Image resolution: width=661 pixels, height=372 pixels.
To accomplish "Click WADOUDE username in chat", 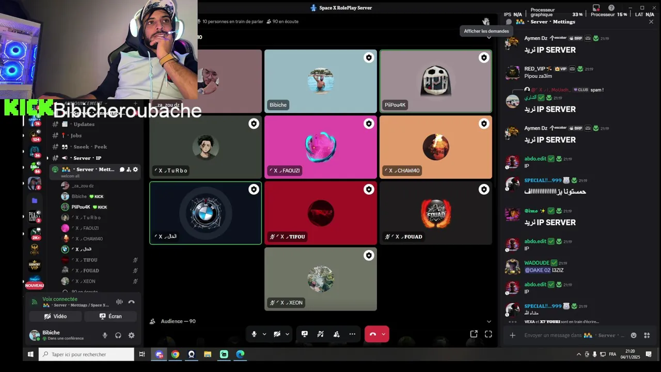I will tap(537, 263).
